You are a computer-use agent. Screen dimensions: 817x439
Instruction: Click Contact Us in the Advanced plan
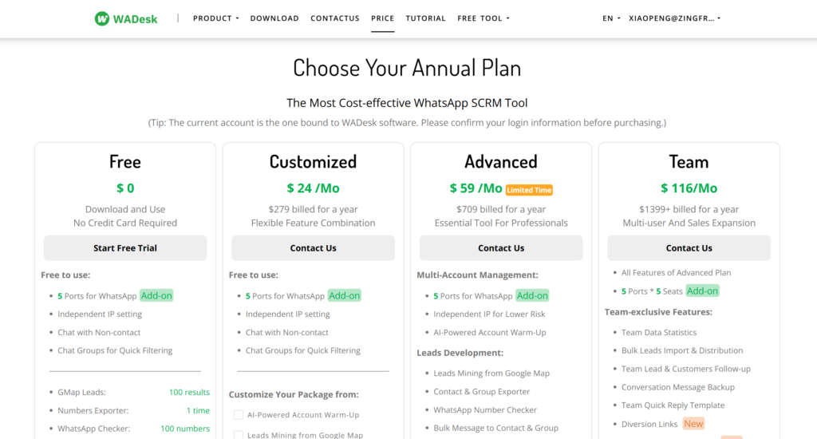[x=501, y=248]
